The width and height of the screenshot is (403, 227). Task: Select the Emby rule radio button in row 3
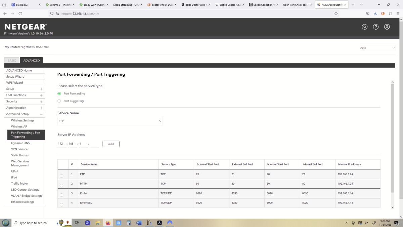point(61,195)
